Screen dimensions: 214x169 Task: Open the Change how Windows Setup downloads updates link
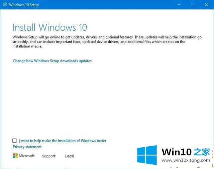tap(52, 61)
